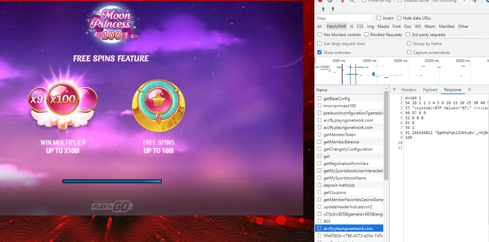The width and height of the screenshot is (489, 242).
Task: Select the request named get
Action: click(349, 156)
